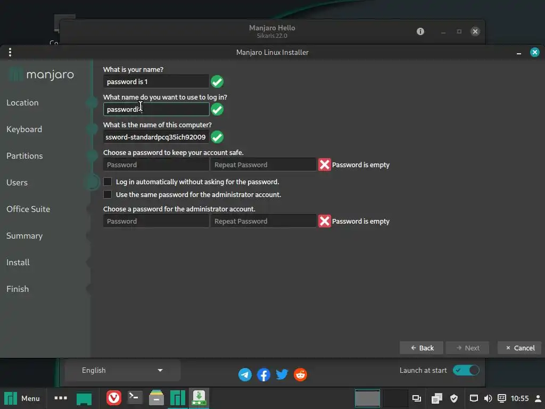Screen dimensions: 545x409
Task: Toggle the Launch at start switch
Action: (466, 371)
